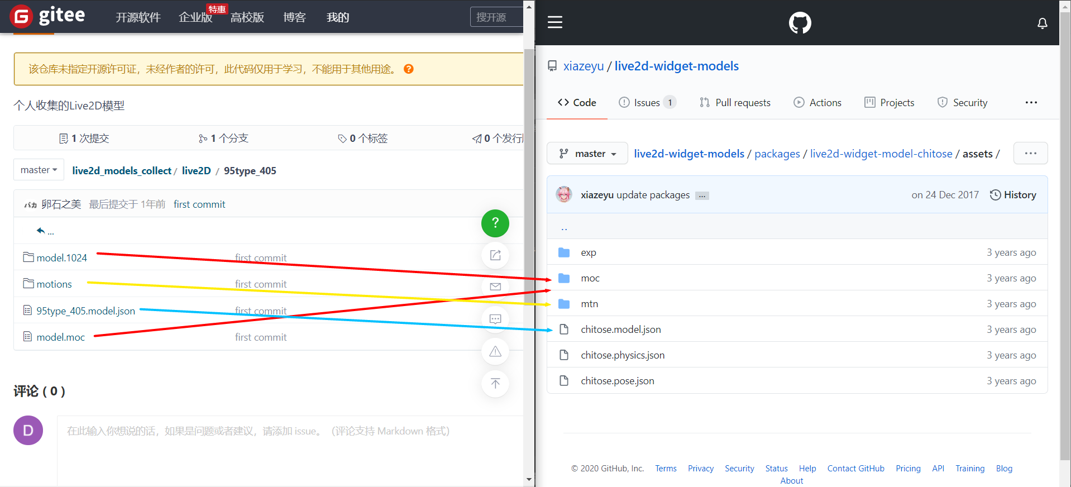View 0 个标签 tags

click(x=362, y=138)
